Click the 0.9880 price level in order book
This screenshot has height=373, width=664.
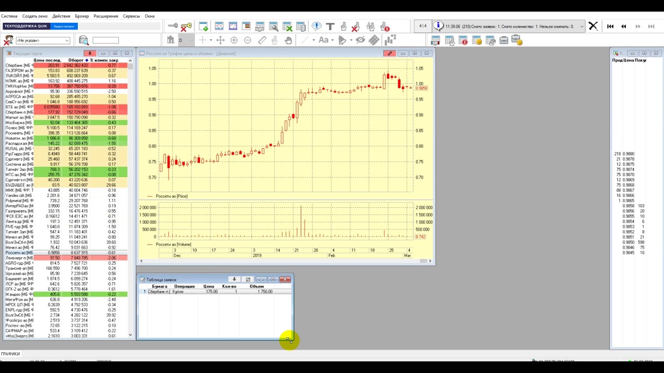pyautogui.click(x=628, y=154)
